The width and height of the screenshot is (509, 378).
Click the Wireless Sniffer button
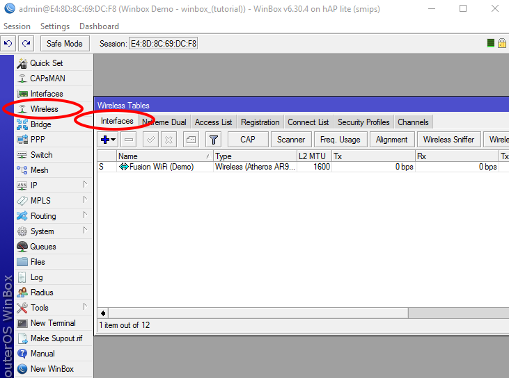pyautogui.click(x=449, y=140)
